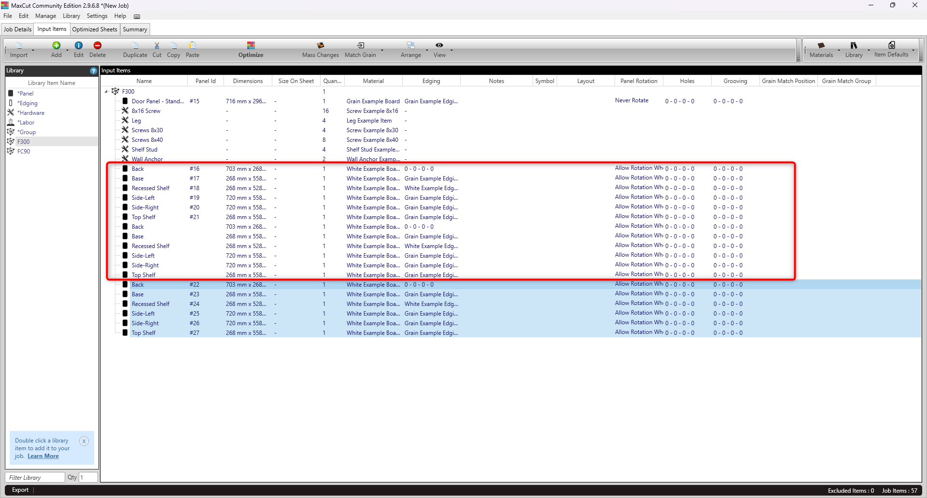Viewport: 927px width, 498px height.
Task: Open the Settings menu
Action: click(x=97, y=16)
